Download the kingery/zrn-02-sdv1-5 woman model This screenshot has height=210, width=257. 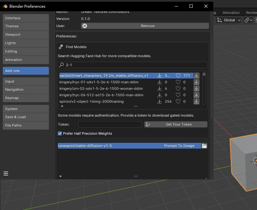tap(196, 89)
